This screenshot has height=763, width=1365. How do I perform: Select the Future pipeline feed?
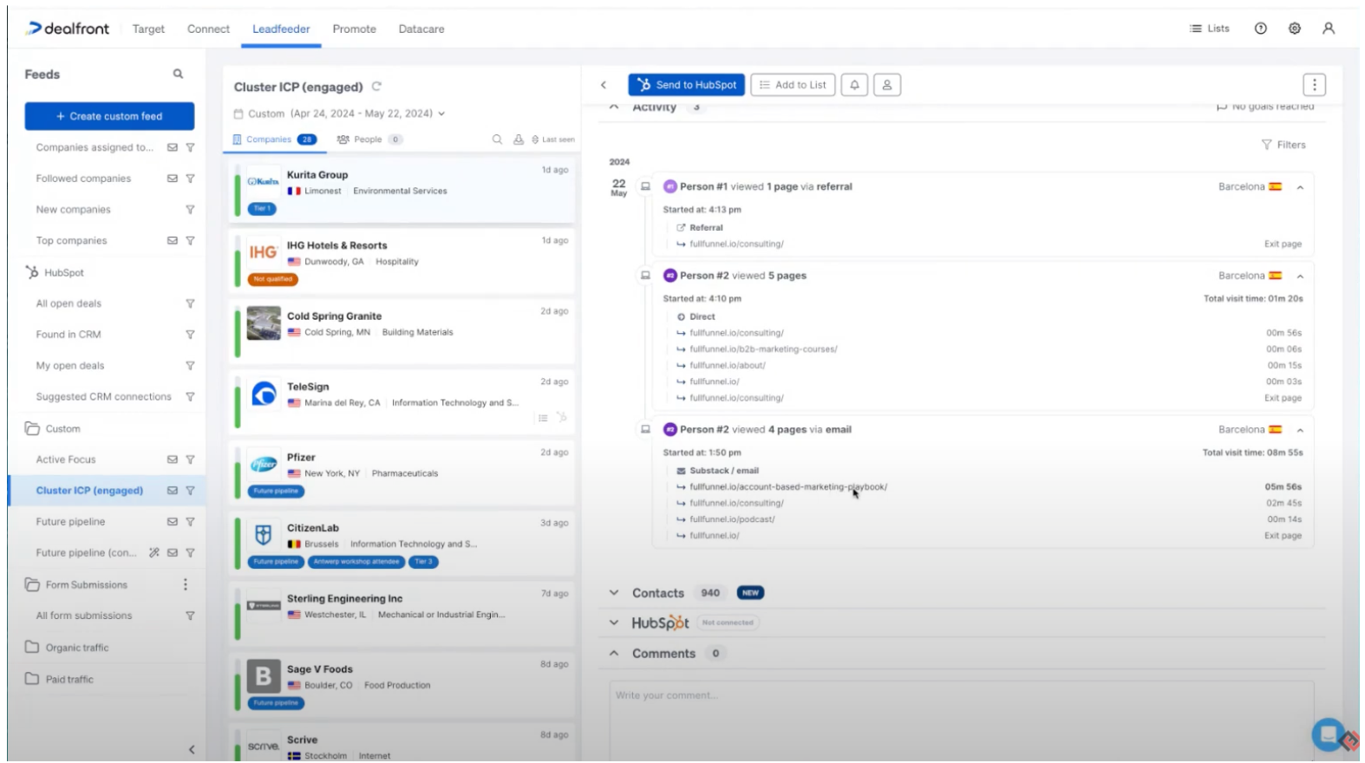click(70, 522)
